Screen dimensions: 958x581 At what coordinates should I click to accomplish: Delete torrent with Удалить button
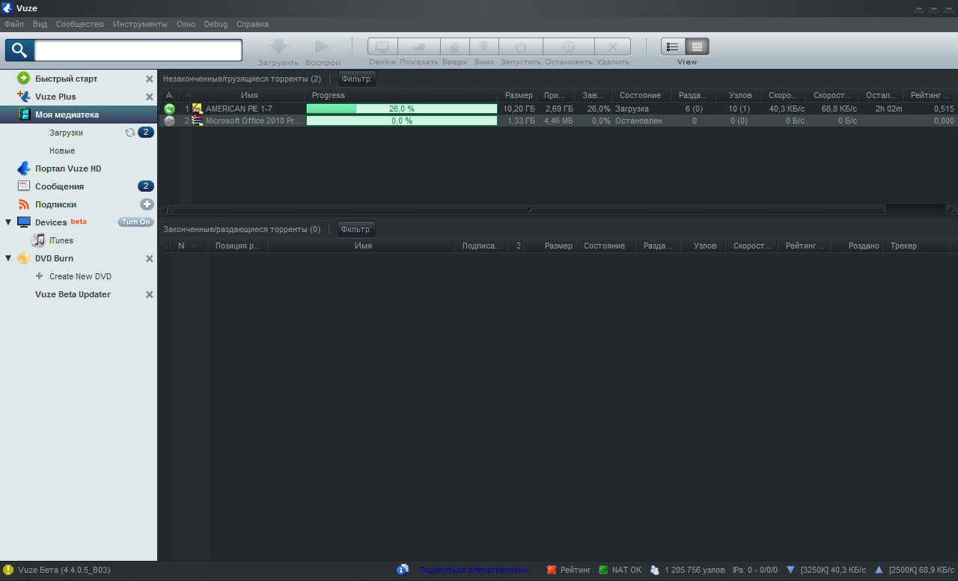[613, 46]
